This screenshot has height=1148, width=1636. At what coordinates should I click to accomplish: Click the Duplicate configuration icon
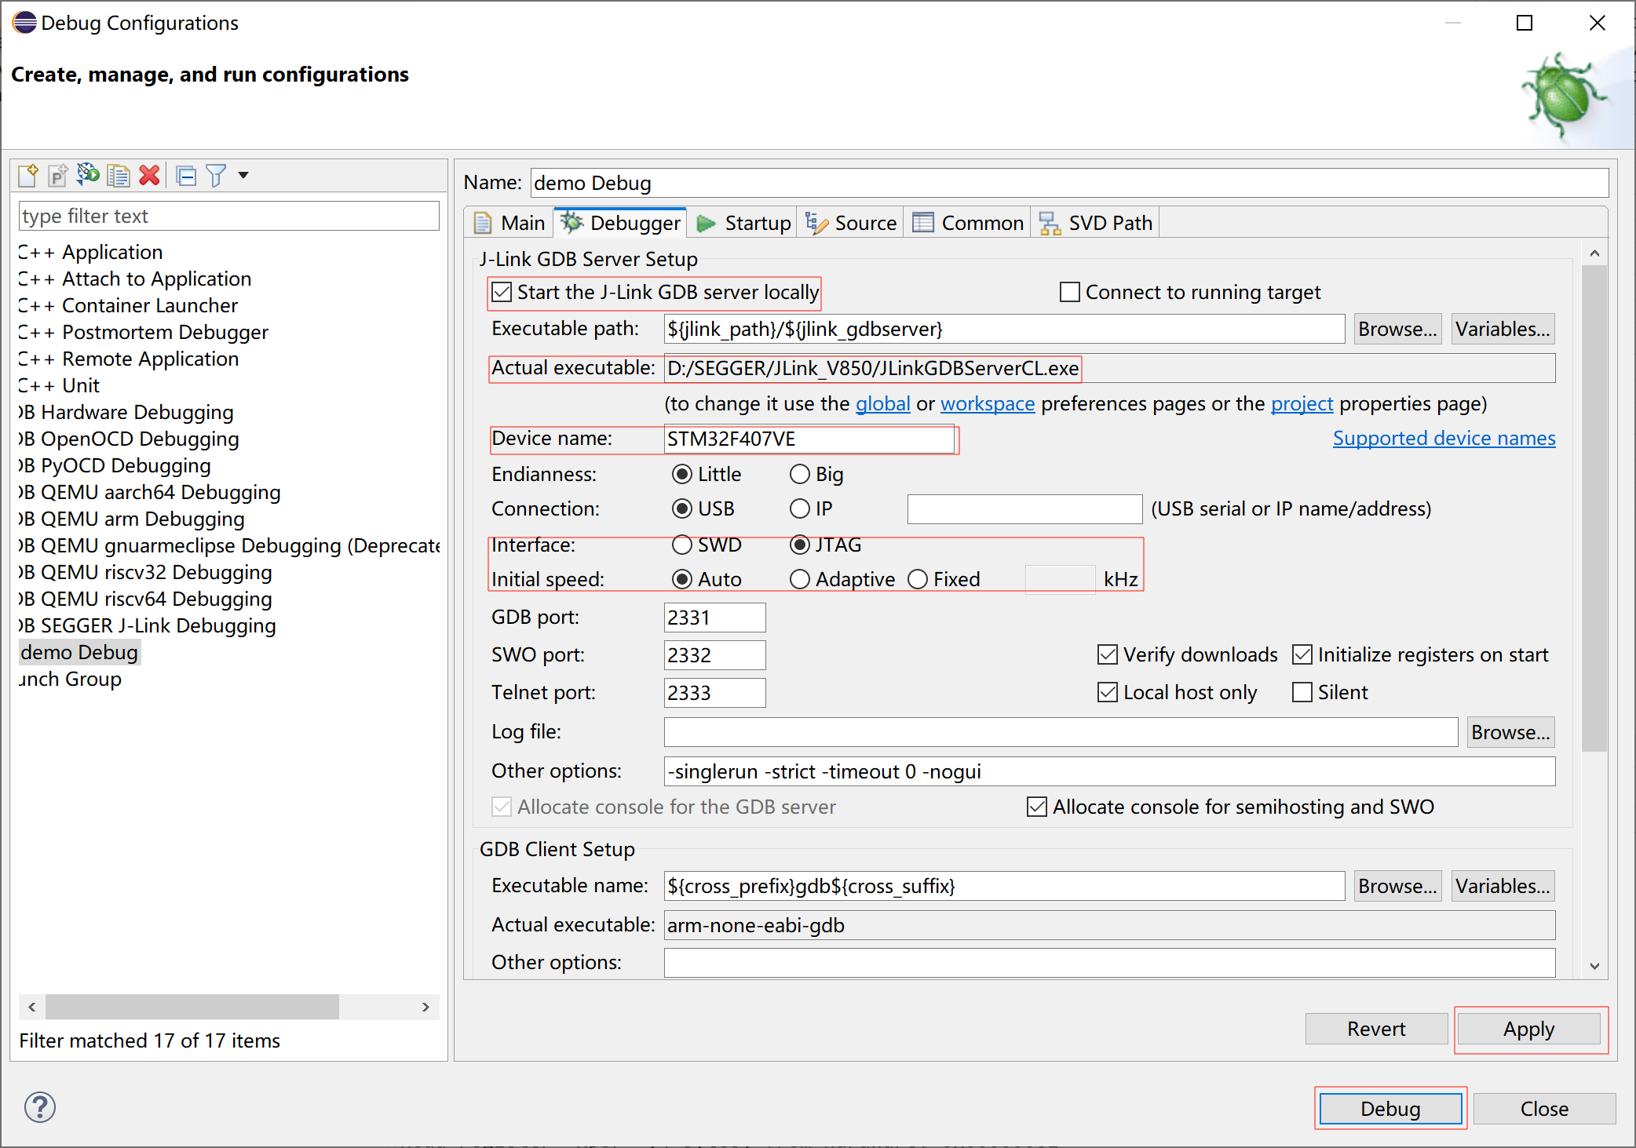[x=119, y=175]
